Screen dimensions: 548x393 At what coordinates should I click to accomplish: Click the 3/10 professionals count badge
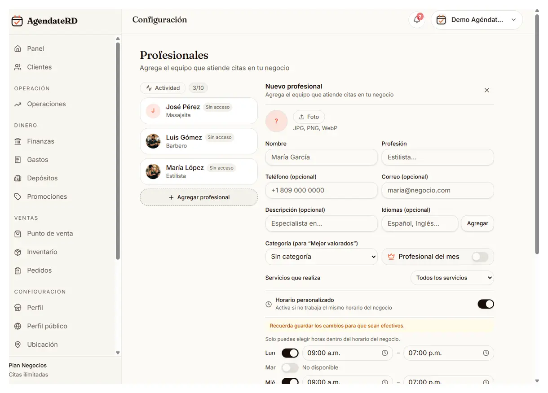tap(198, 88)
